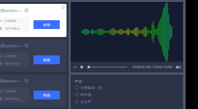
Task: Click 1674 kb/s bitrate on the bottom card
Action: [12, 99]
